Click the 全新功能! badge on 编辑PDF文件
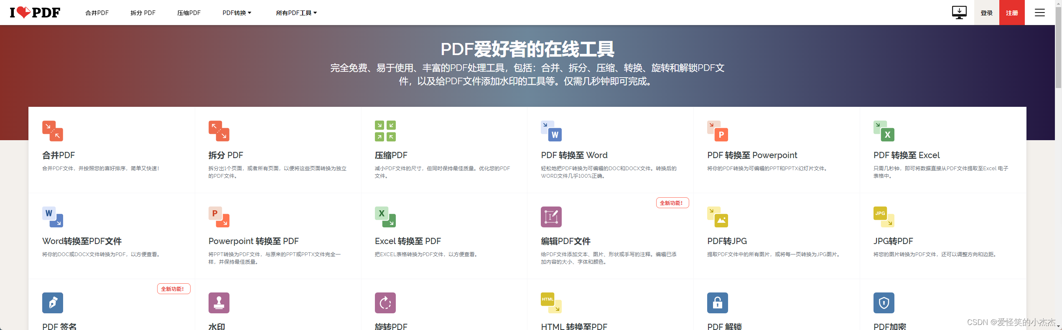 [x=672, y=203]
